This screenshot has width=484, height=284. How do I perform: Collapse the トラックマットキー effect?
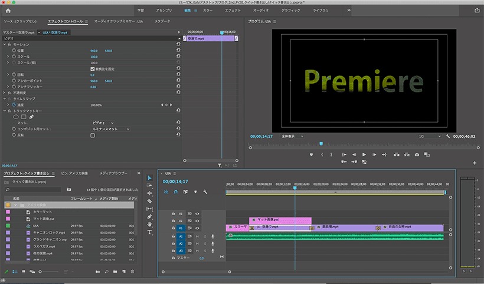pyautogui.click(x=5, y=111)
